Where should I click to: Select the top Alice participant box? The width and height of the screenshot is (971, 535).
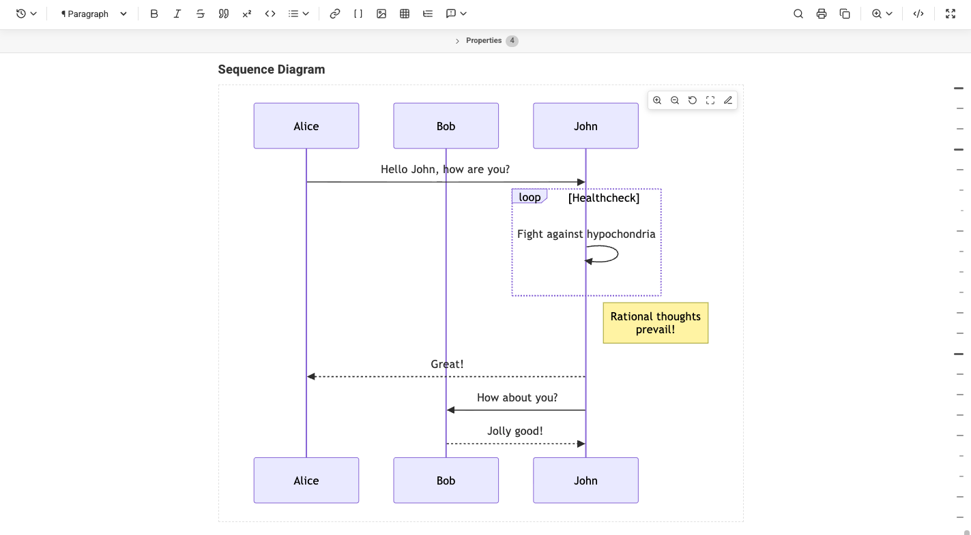pyautogui.click(x=306, y=126)
